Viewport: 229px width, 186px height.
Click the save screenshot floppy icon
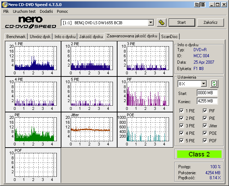202,5
